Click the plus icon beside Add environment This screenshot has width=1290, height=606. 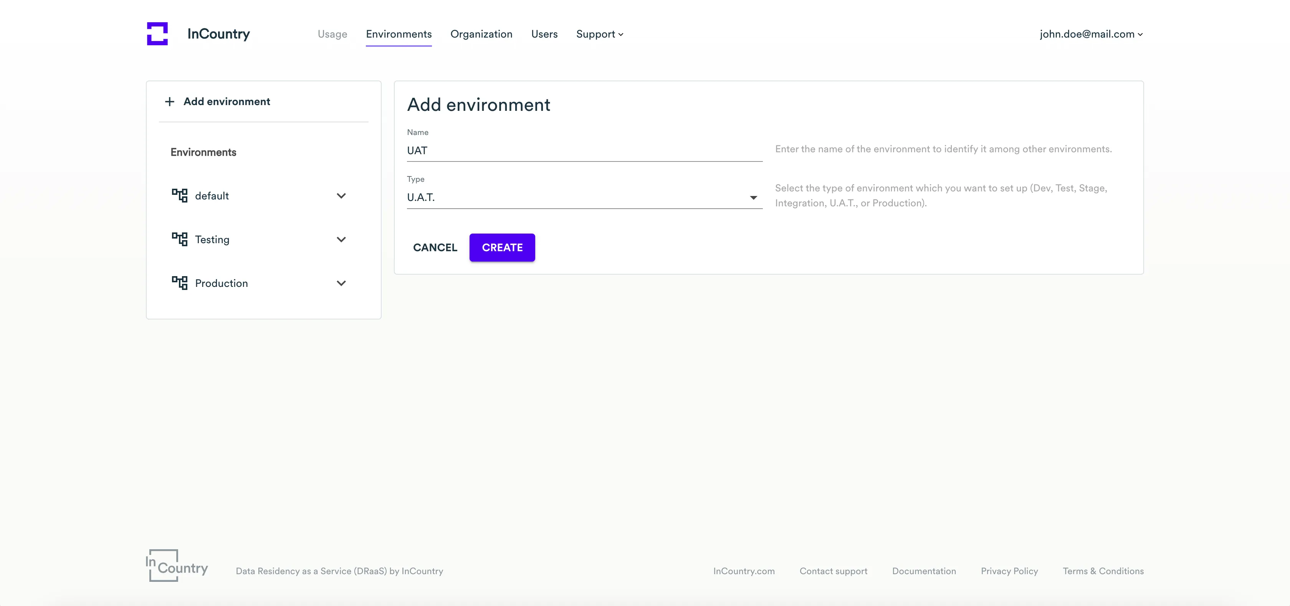(x=170, y=102)
